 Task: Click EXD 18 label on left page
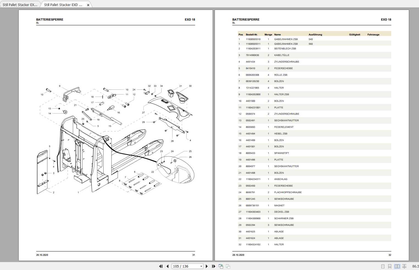point(190,19)
